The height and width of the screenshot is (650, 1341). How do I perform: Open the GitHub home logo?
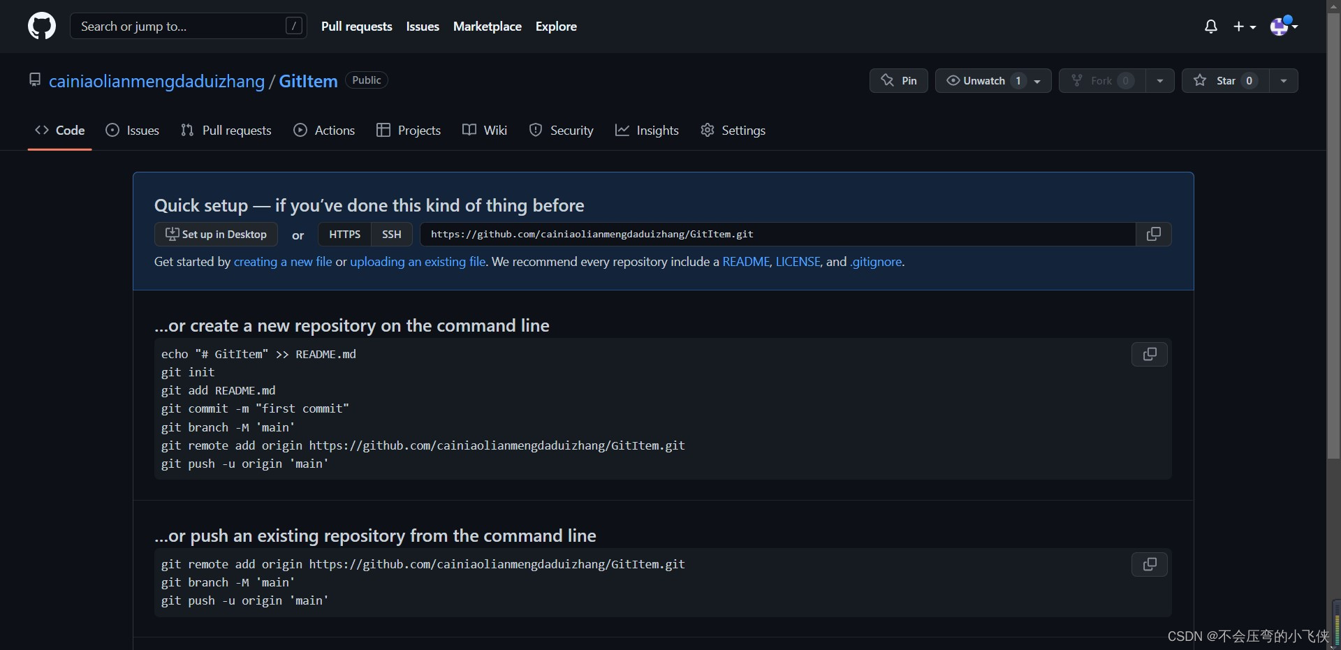(42, 27)
